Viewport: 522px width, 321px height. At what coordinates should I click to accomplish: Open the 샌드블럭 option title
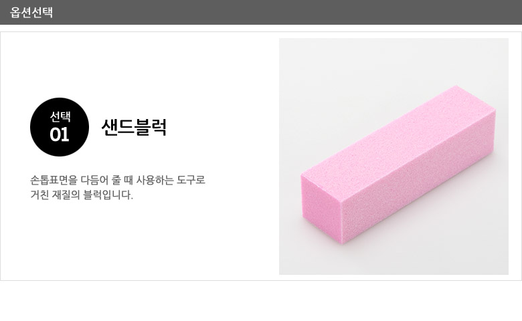tap(134, 127)
